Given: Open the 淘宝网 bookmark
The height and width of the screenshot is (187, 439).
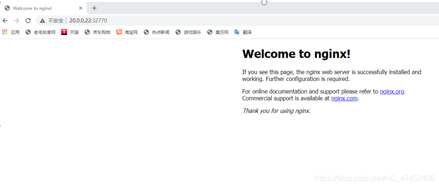Looking at the screenshot, I should click(127, 32).
